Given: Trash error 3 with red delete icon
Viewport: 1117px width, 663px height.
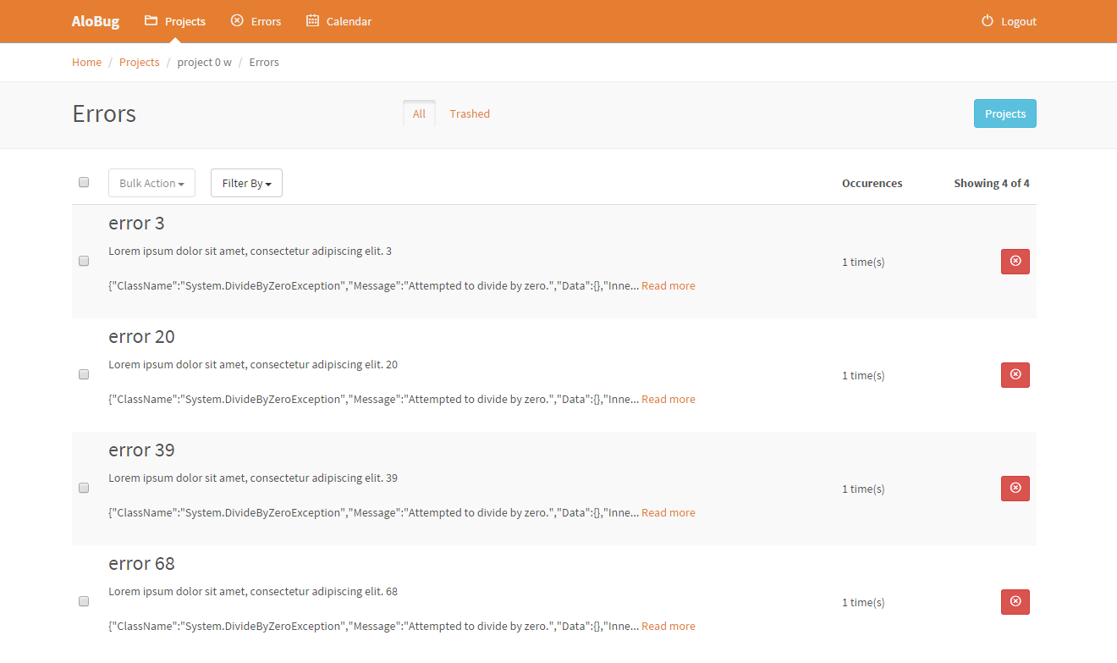Looking at the screenshot, I should pos(1015,262).
